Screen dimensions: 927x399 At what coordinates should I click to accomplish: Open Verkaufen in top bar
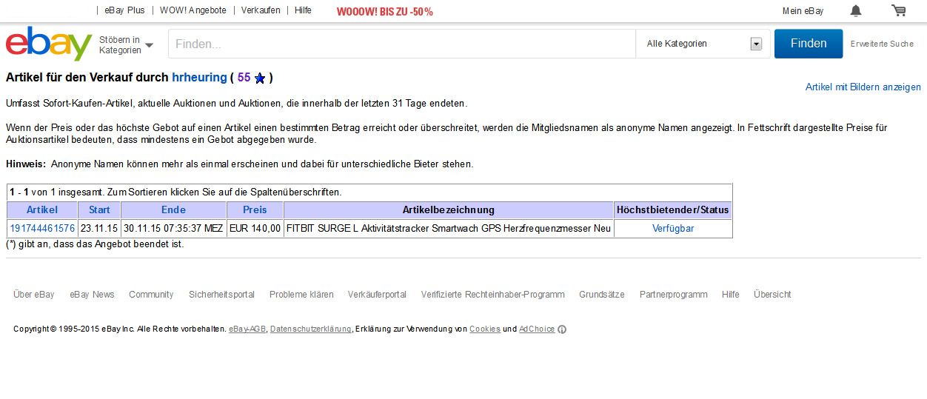(261, 10)
